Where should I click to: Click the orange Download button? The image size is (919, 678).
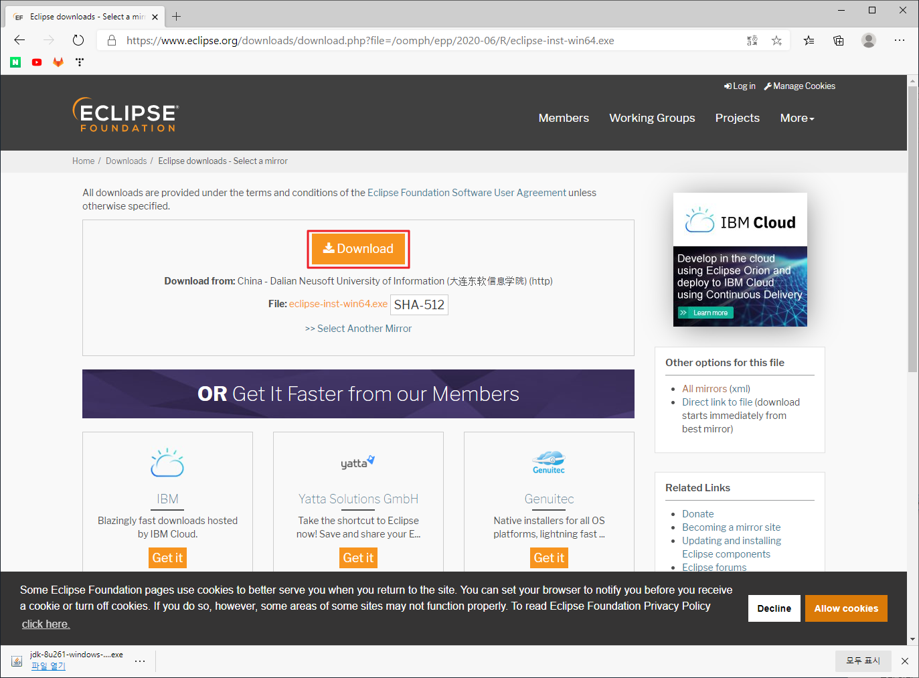point(358,249)
